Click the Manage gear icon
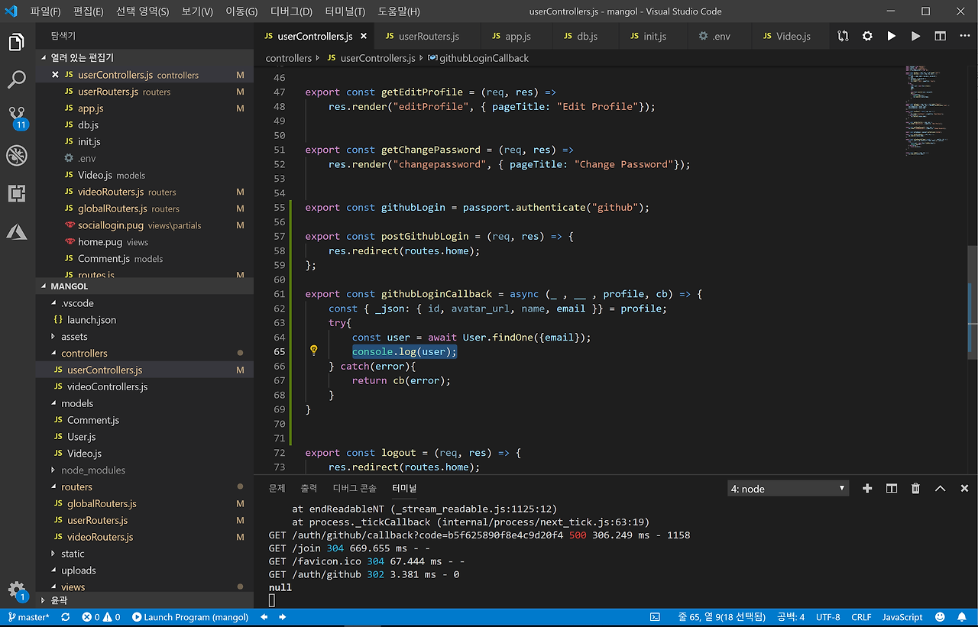This screenshot has height=627, width=978. [x=17, y=590]
